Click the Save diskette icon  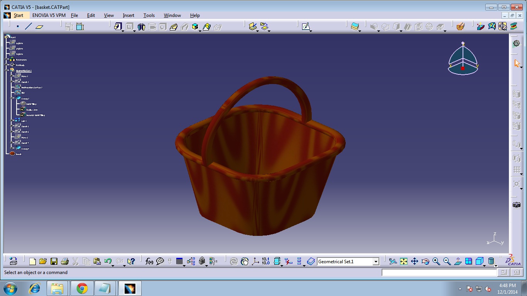click(54, 261)
